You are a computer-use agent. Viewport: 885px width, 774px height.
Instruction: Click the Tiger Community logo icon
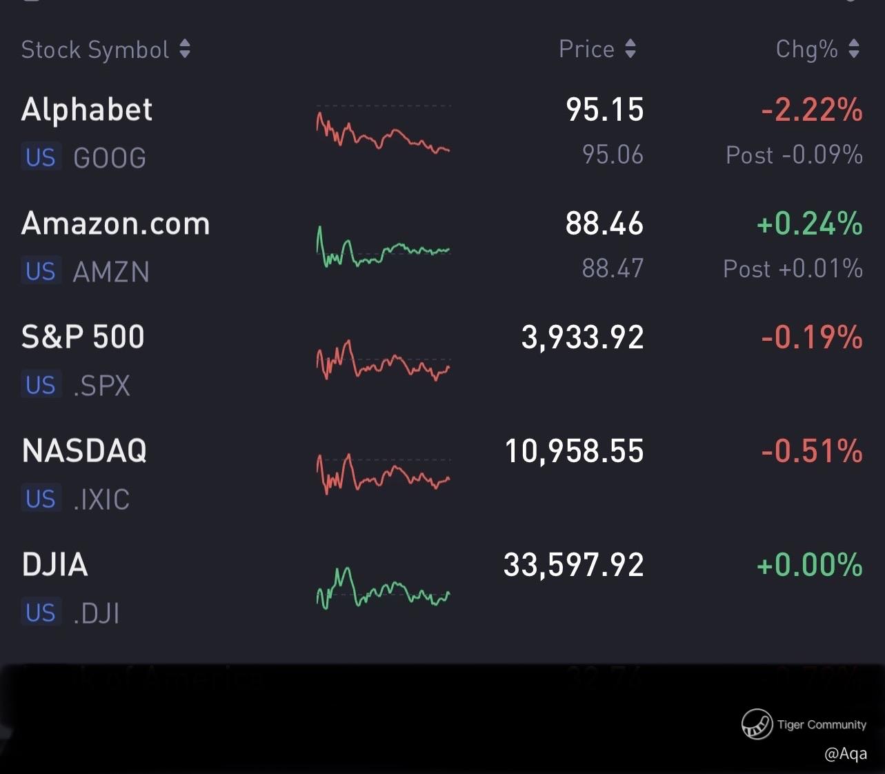(x=756, y=724)
